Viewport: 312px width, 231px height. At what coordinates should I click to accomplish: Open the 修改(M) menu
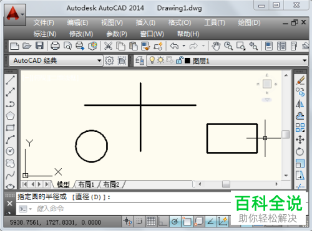(x=81, y=34)
